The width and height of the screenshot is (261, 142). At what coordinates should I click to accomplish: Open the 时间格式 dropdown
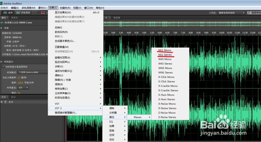click(33, 72)
